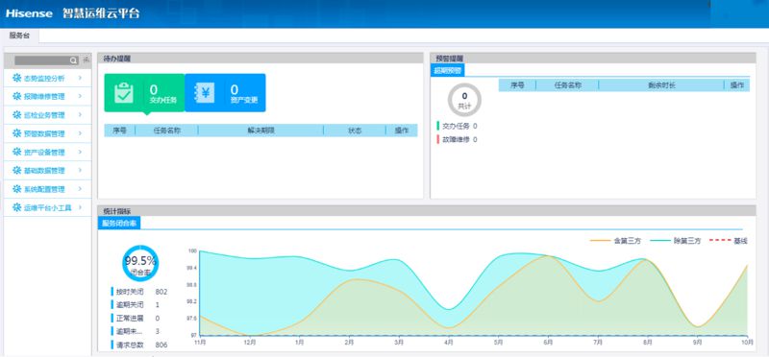Click the 剩余时长 column header
This screenshot has height=357, width=769.
click(x=661, y=85)
